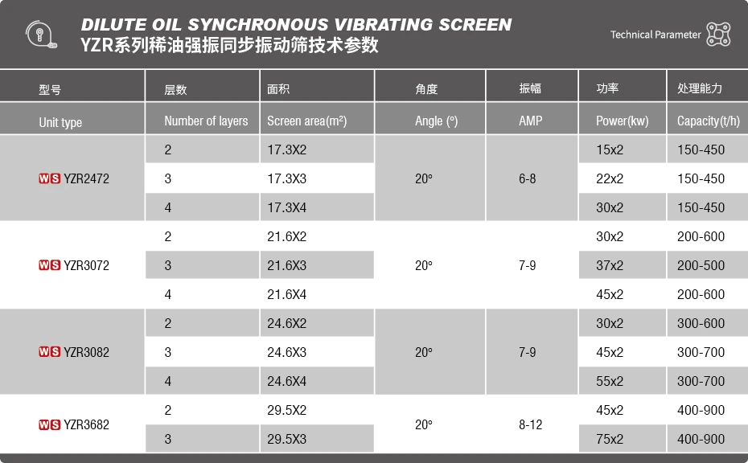The height and width of the screenshot is (463, 748).
Task: Click the 8-12 amplitude value
Action: pos(531,424)
